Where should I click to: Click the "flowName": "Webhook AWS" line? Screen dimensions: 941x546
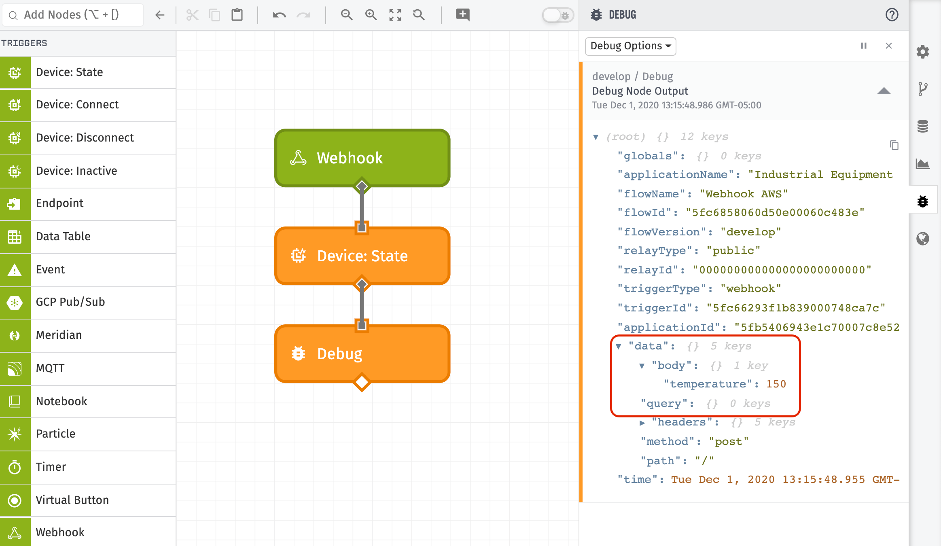click(x=703, y=194)
